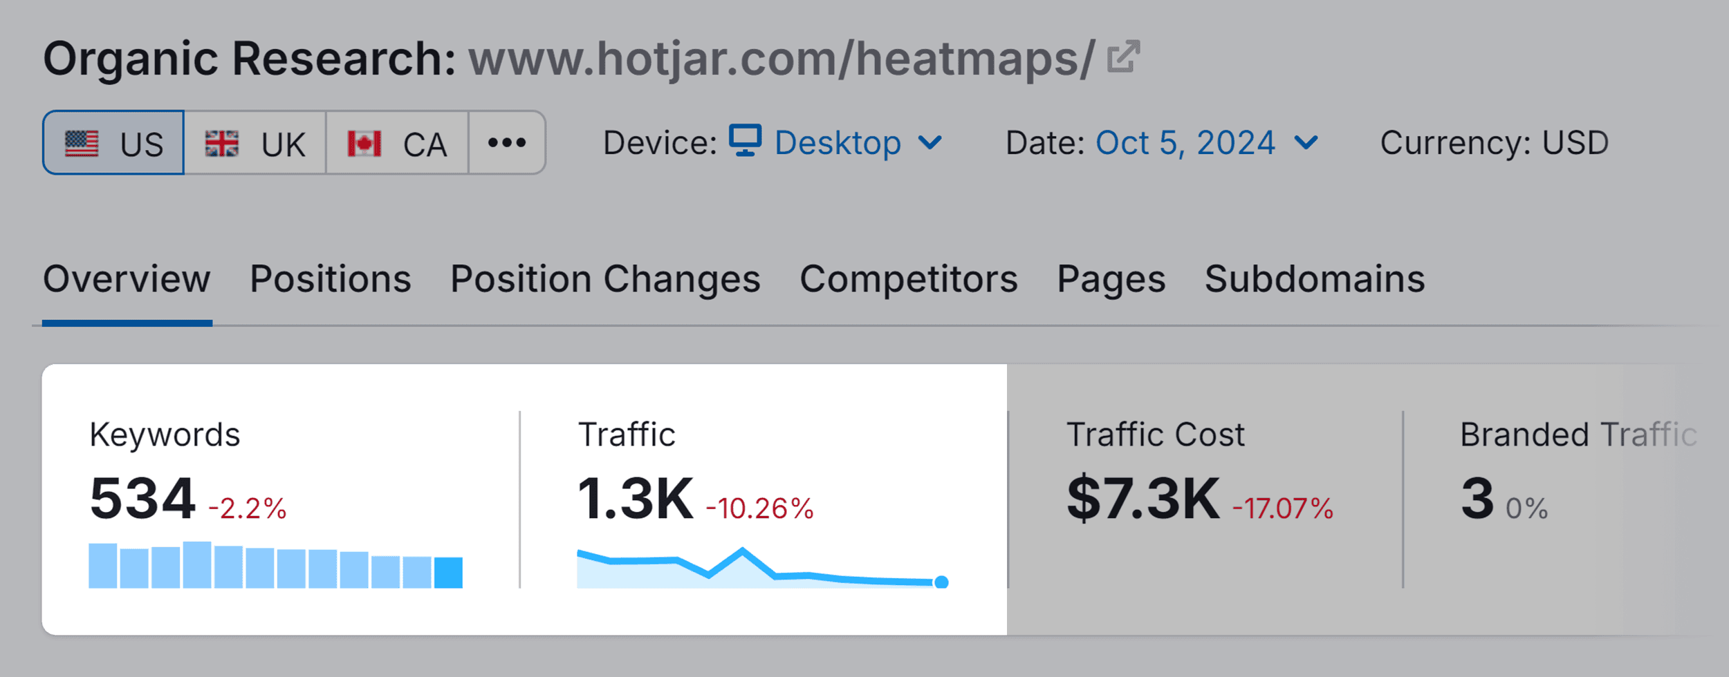The image size is (1729, 677).
Task: Expand more countries with the ellipsis menu
Action: (x=506, y=142)
